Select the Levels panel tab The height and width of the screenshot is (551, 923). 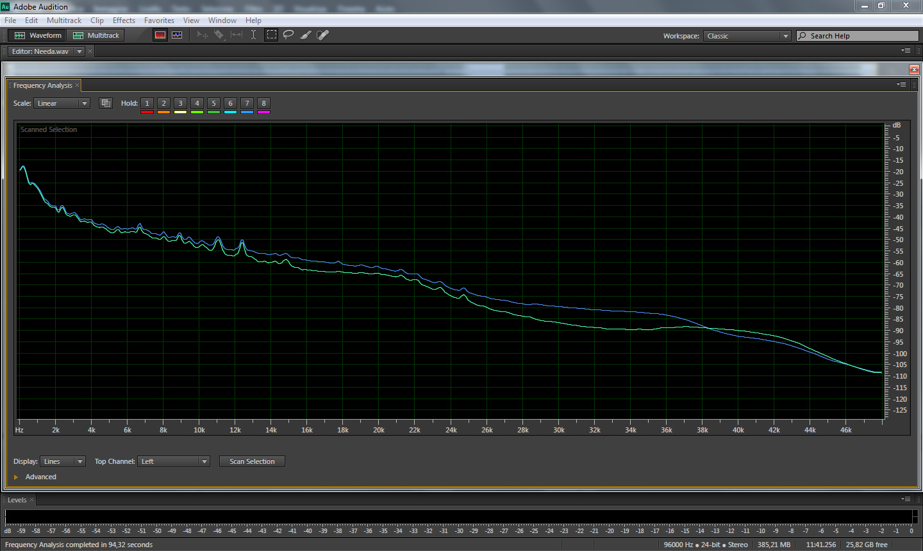coord(17,500)
